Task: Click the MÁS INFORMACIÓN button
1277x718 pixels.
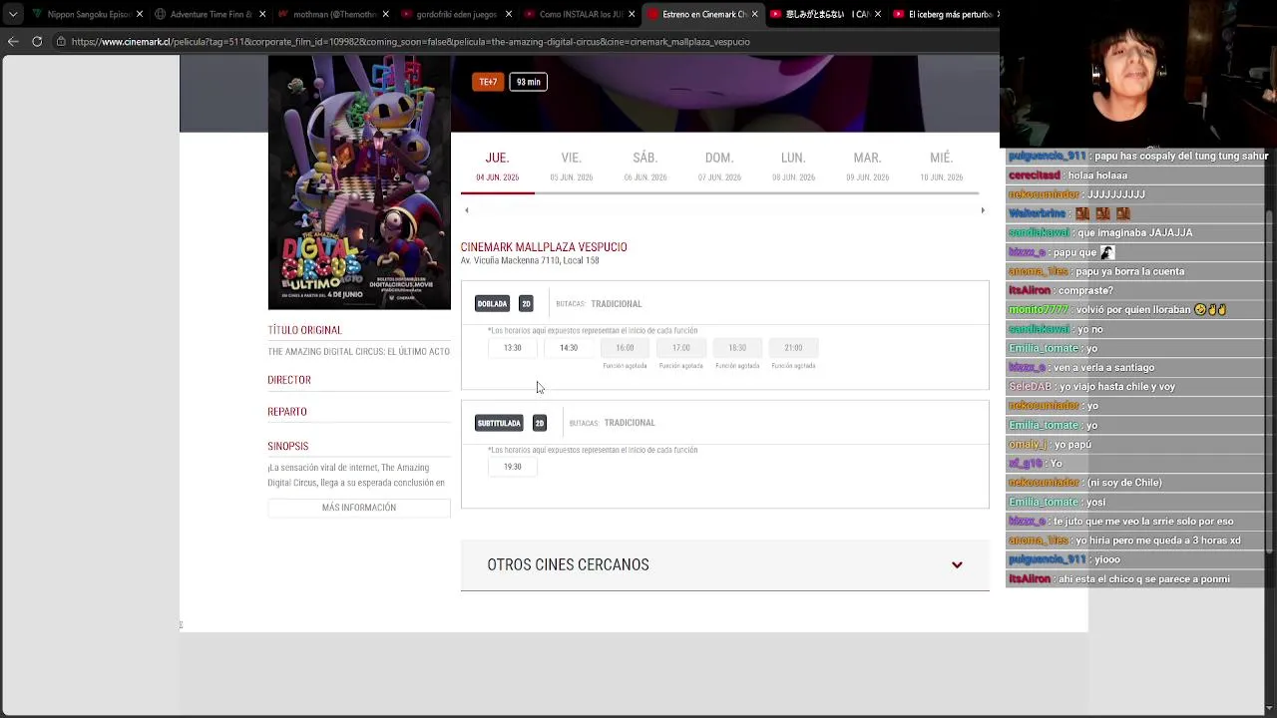Action: [x=359, y=508]
